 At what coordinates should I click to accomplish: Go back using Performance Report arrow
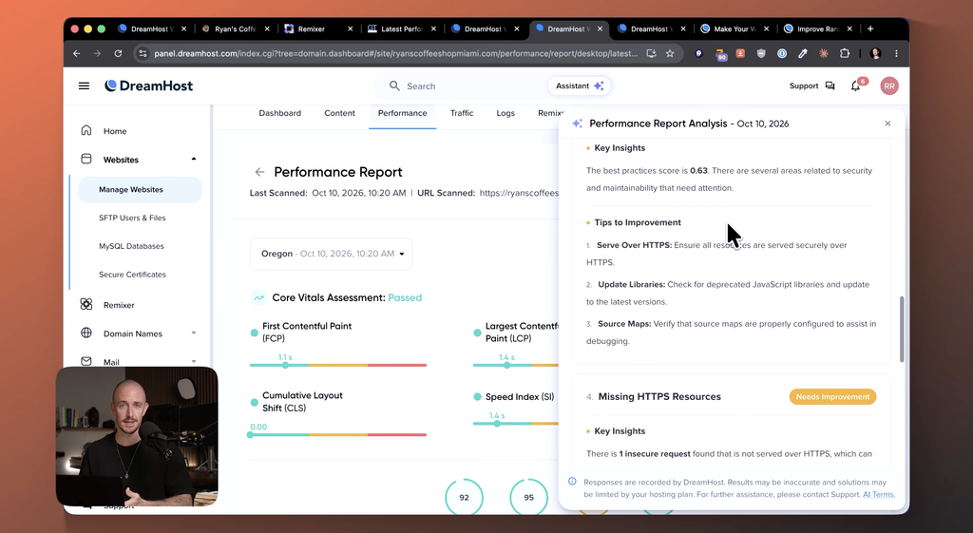pos(259,172)
